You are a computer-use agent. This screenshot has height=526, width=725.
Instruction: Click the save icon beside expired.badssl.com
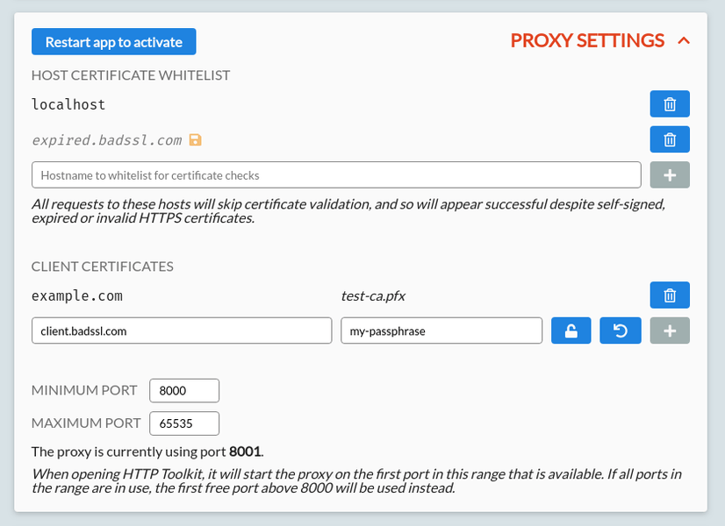(x=196, y=139)
